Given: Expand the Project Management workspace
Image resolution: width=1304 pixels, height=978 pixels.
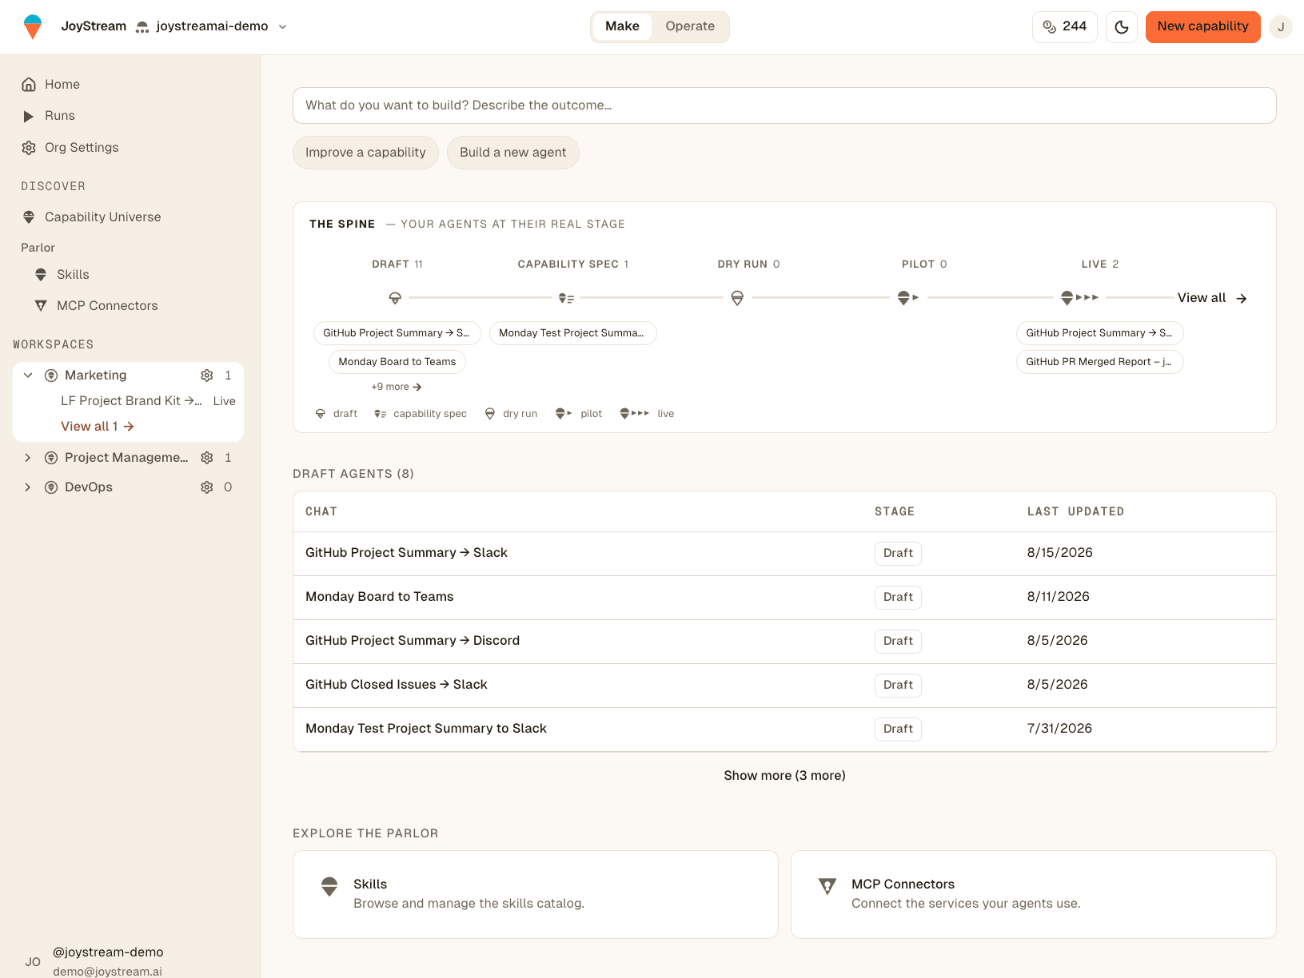Looking at the screenshot, I should click(28, 458).
